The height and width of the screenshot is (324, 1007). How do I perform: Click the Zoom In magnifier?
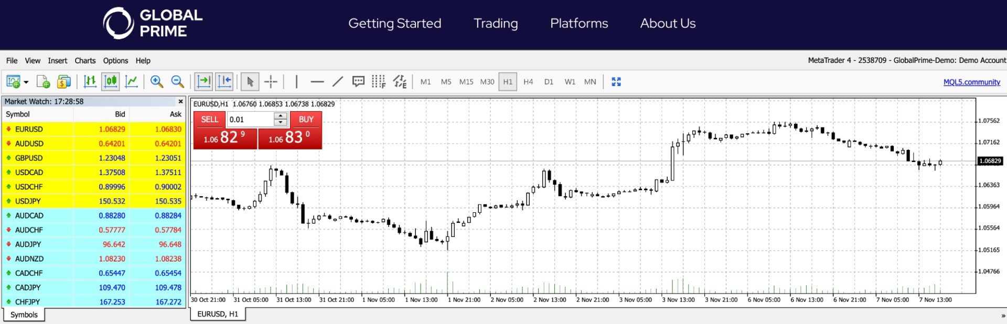pyautogui.click(x=156, y=81)
